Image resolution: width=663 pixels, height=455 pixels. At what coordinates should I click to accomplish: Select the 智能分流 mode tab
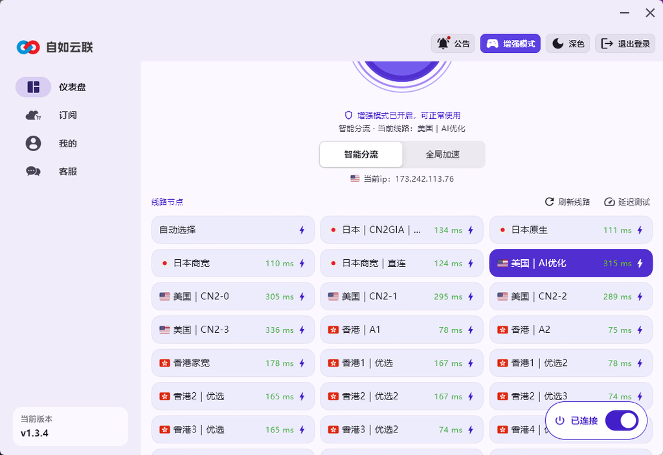pos(361,154)
